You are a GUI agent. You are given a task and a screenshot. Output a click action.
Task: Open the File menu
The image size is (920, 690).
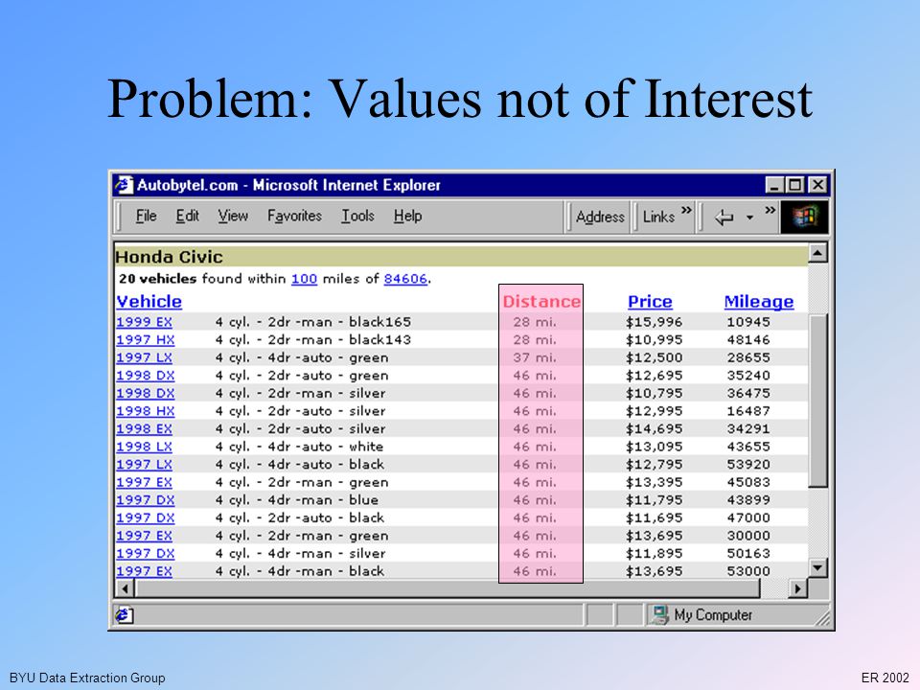(x=146, y=216)
